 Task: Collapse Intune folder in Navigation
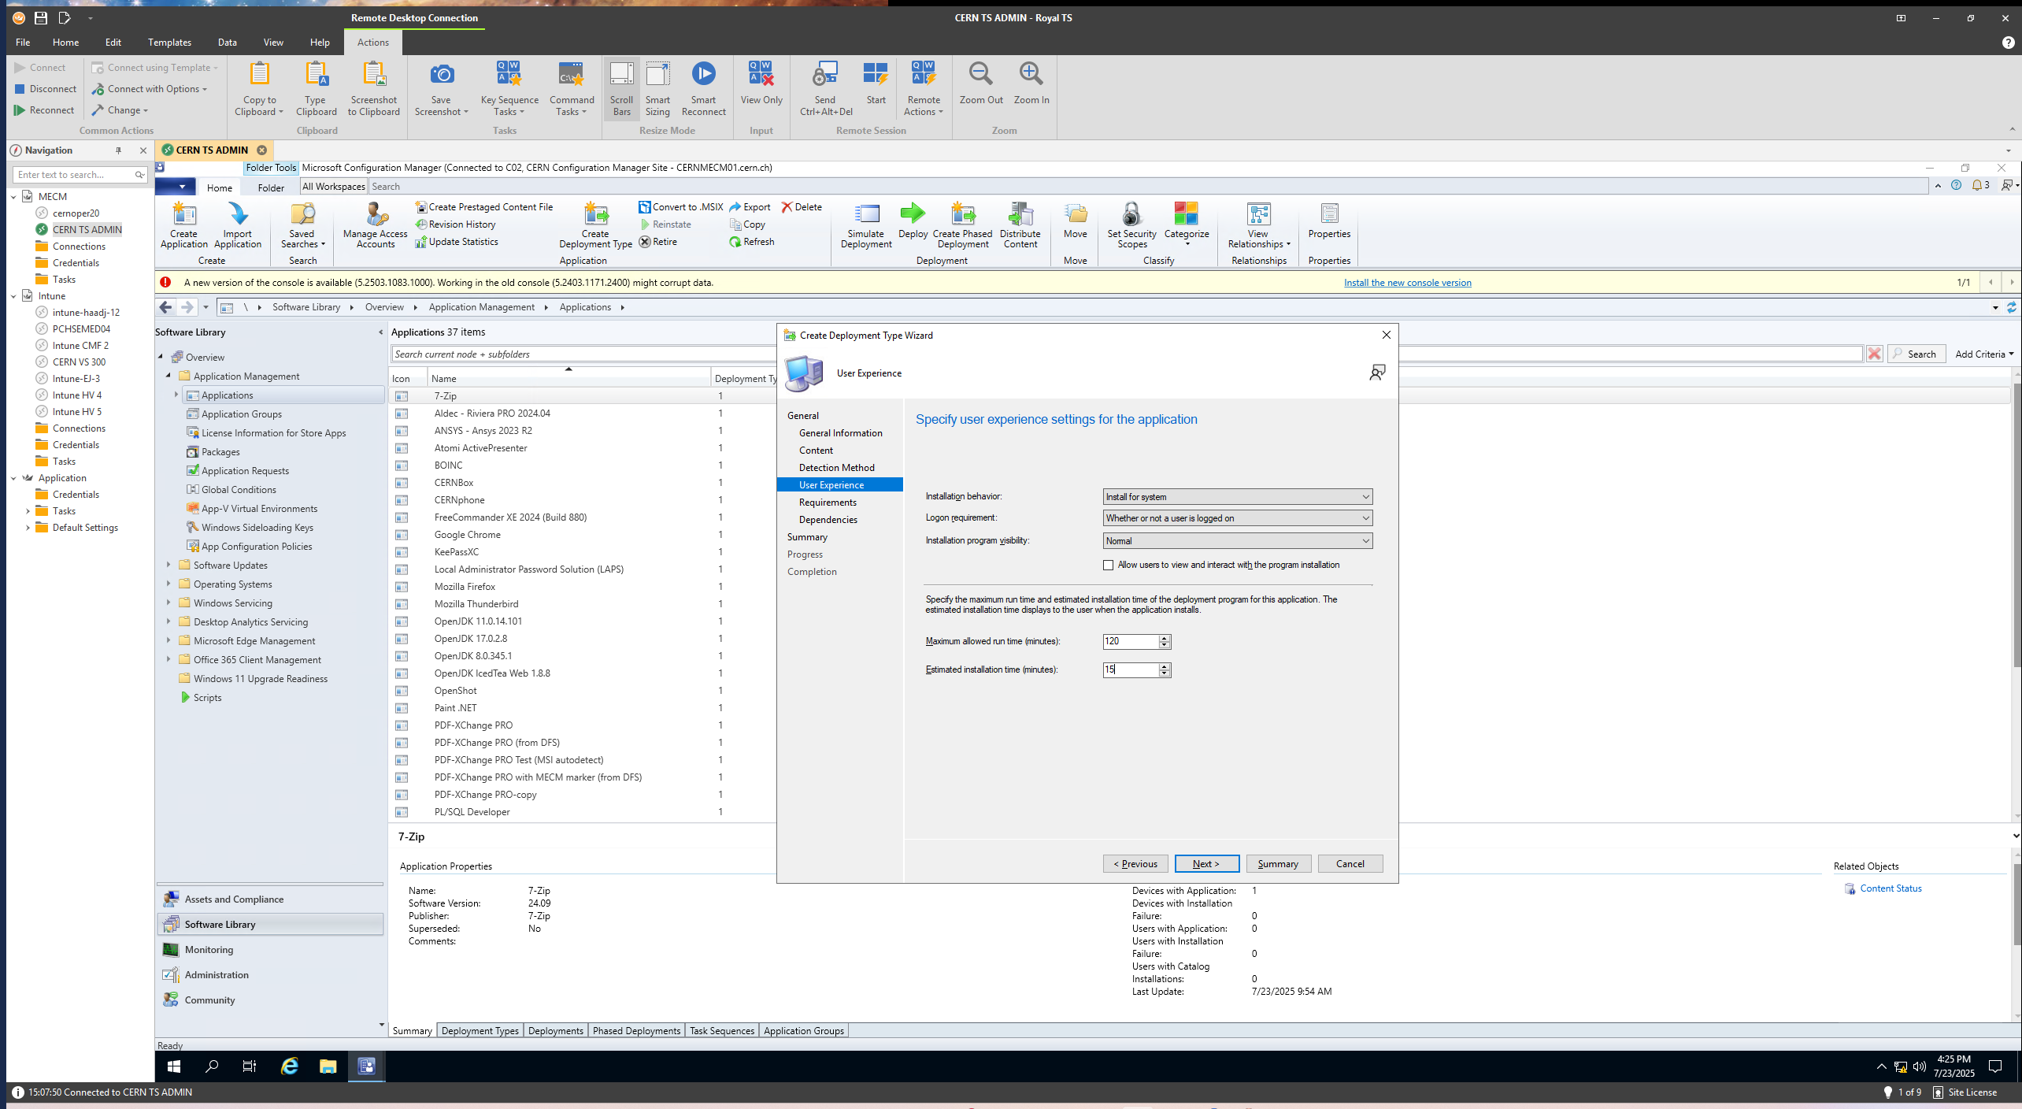tap(14, 296)
